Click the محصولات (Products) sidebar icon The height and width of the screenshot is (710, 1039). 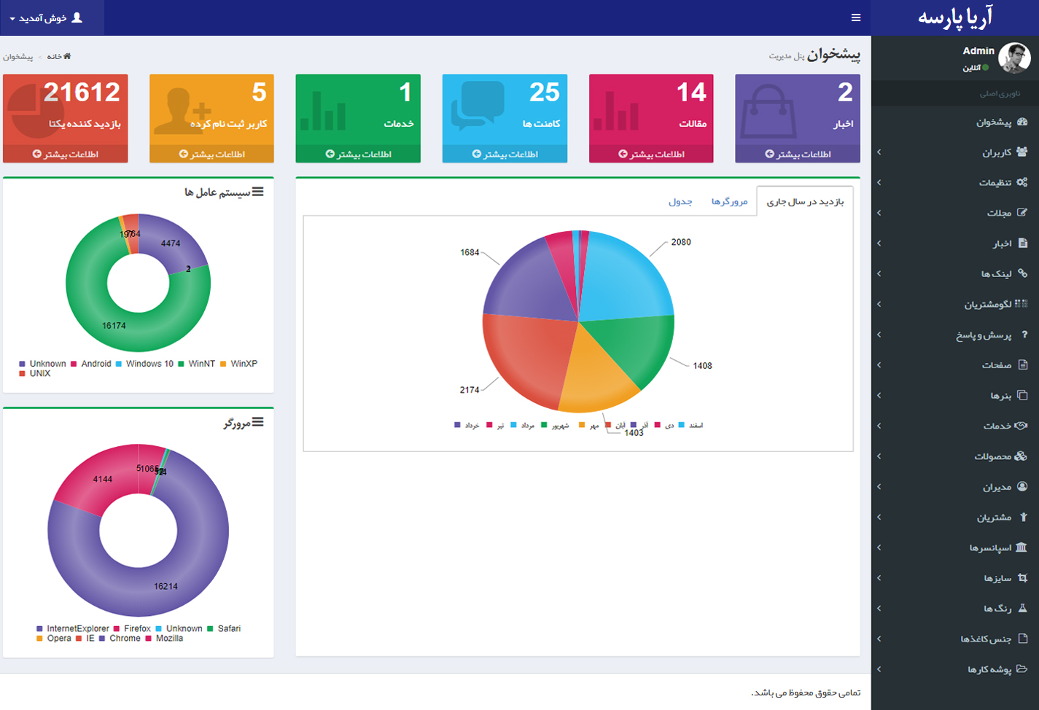1021,456
